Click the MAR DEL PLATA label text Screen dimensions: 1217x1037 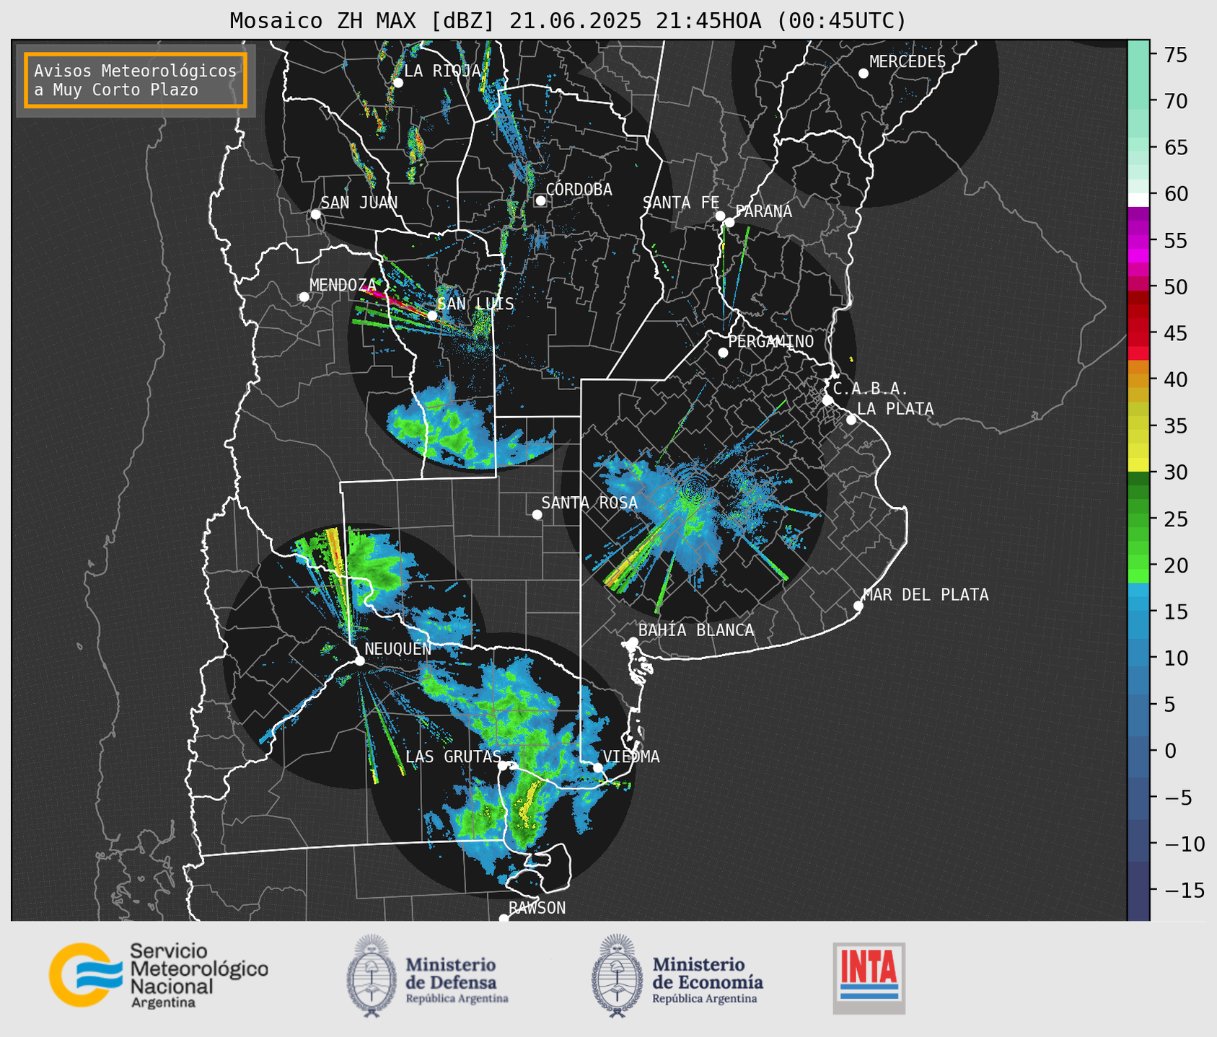[926, 595]
